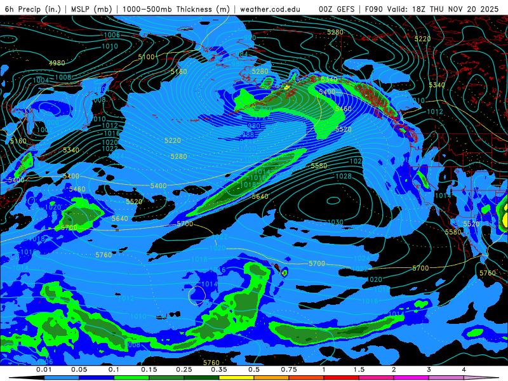Click the '1028' pressure contour label
The width and height of the screenshot is (508, 381).
pyautogui.click(x=344, y=176)
